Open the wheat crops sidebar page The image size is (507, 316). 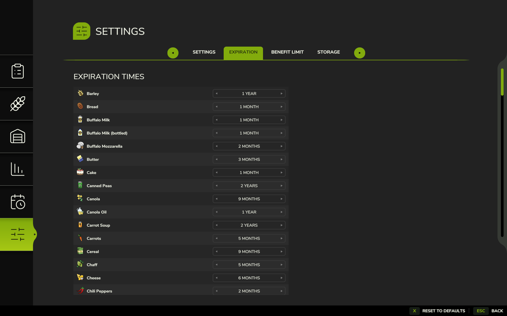[x=18, y=104]
